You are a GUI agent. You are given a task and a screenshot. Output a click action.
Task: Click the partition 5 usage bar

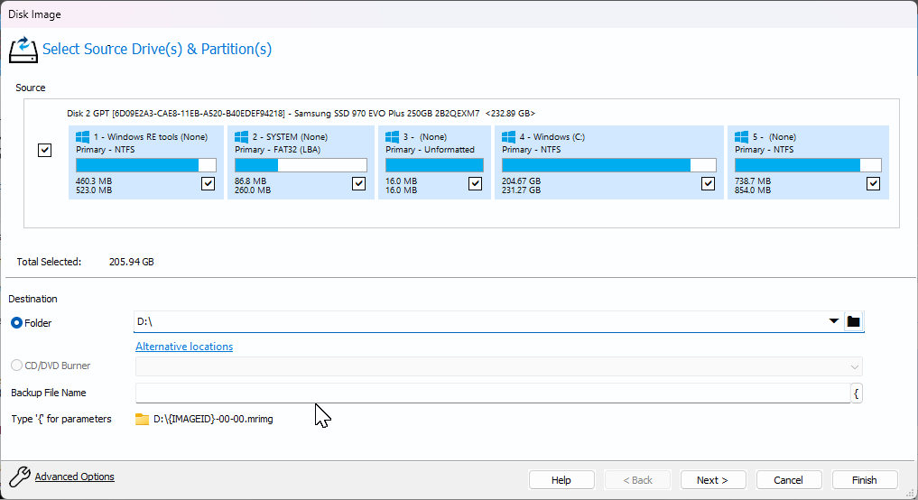[808, 165]
